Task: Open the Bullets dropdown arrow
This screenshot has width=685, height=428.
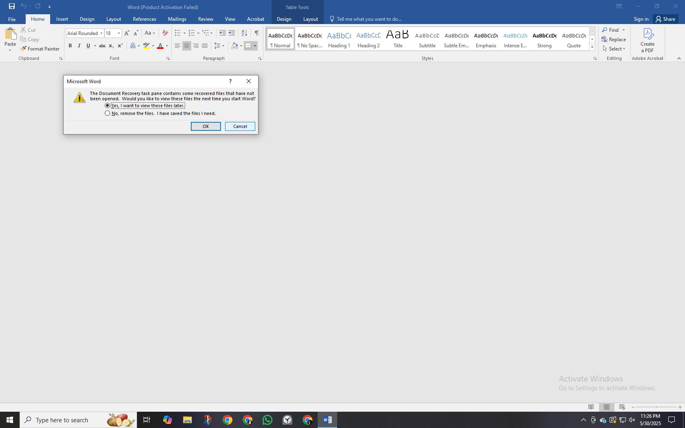Action: pos(184,33)
